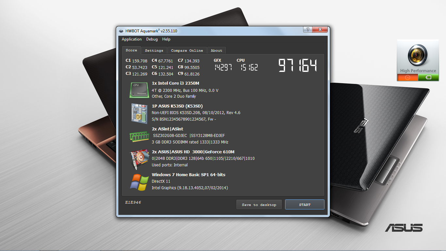Click 'Used ports: Internal' text
Viewport: 446px width, 251px height.
[170, 165]
